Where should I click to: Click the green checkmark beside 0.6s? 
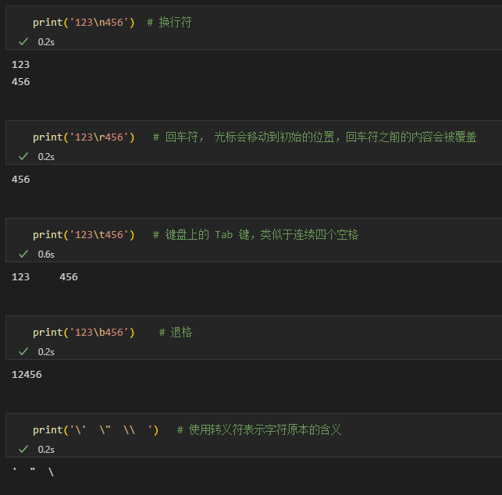coord(23,255)
